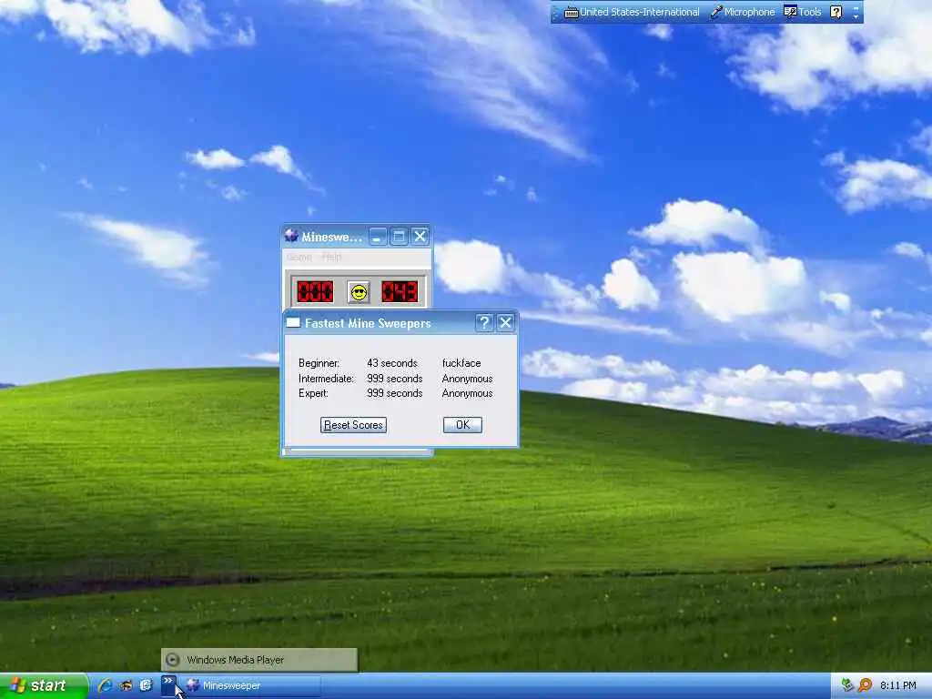Image resolution: width=932 pixels, height=699 pixels.
Task: Click OK in Fastest Mine Sweepers dialog
Action: click(x=462, y=425)
